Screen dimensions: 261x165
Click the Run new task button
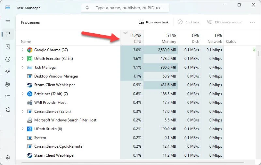pyautogui.click(x=154, y=22)
